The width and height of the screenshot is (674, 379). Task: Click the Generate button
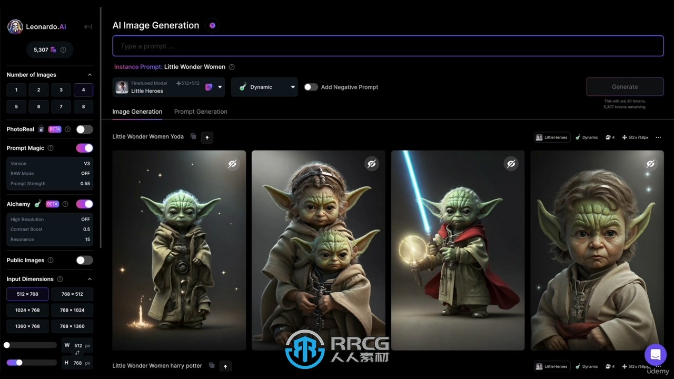coord(625,87)
